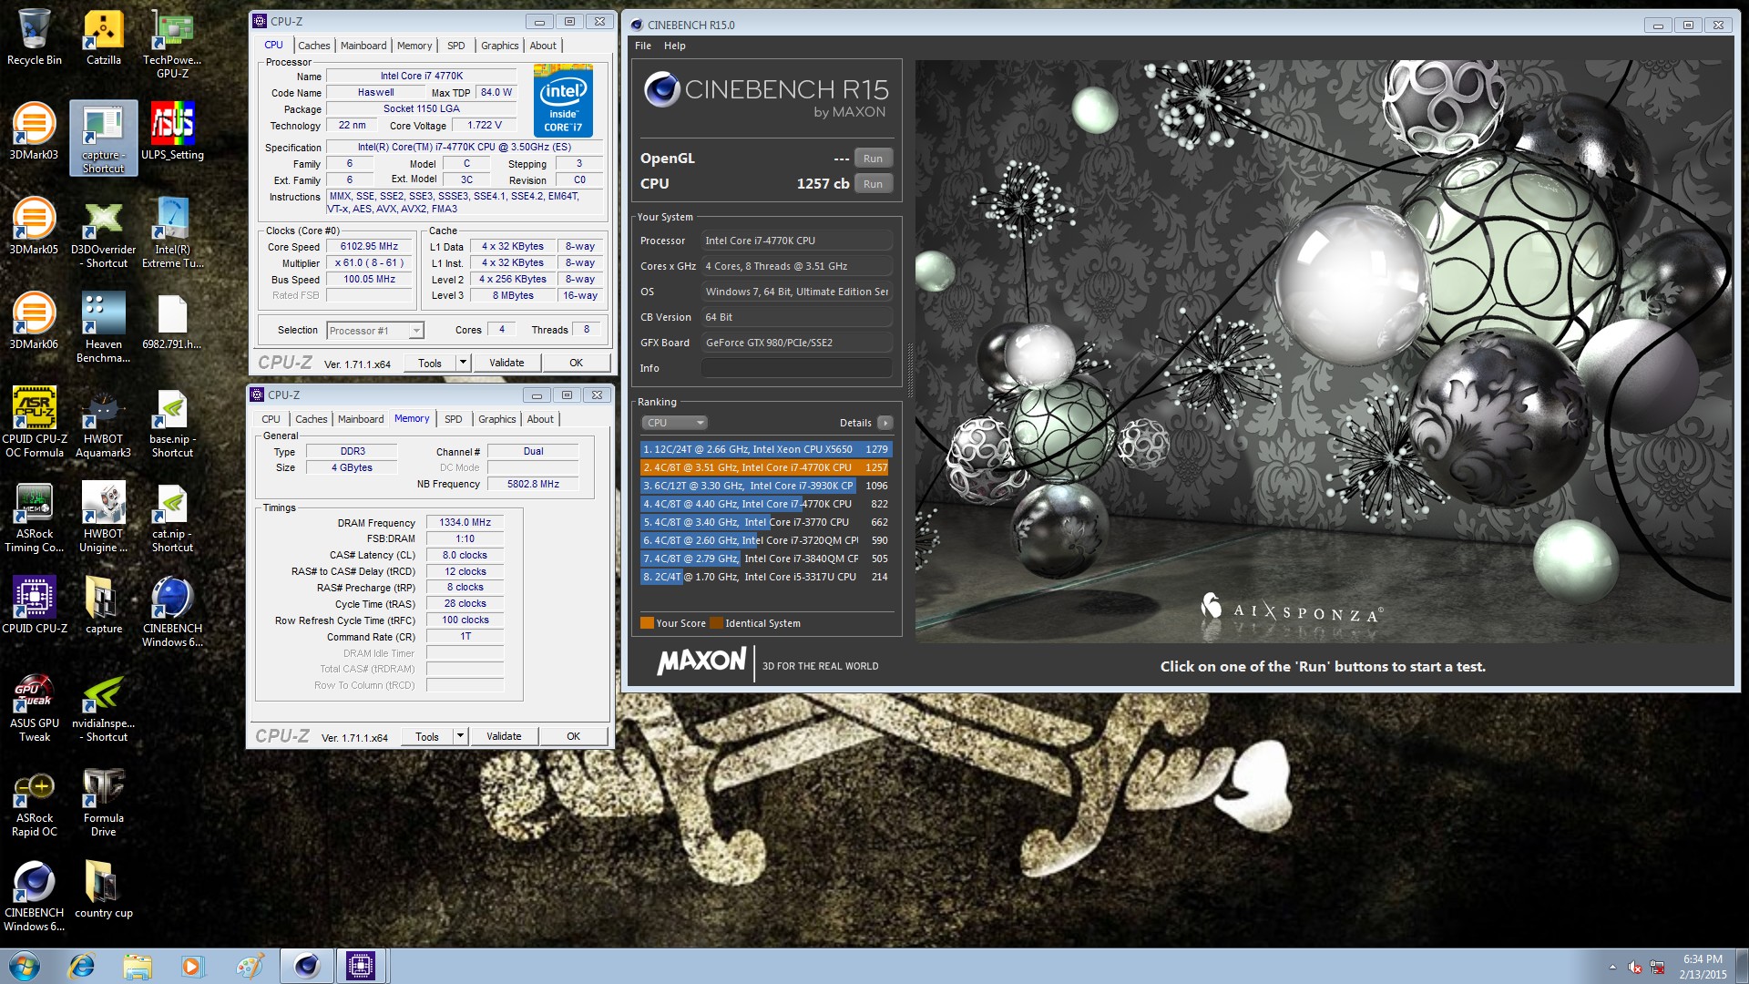This screenshot has height=984, width=1749.
Task: Open base.nip shortcut icon
Action: pyautogui.click(x=172, y=423)
